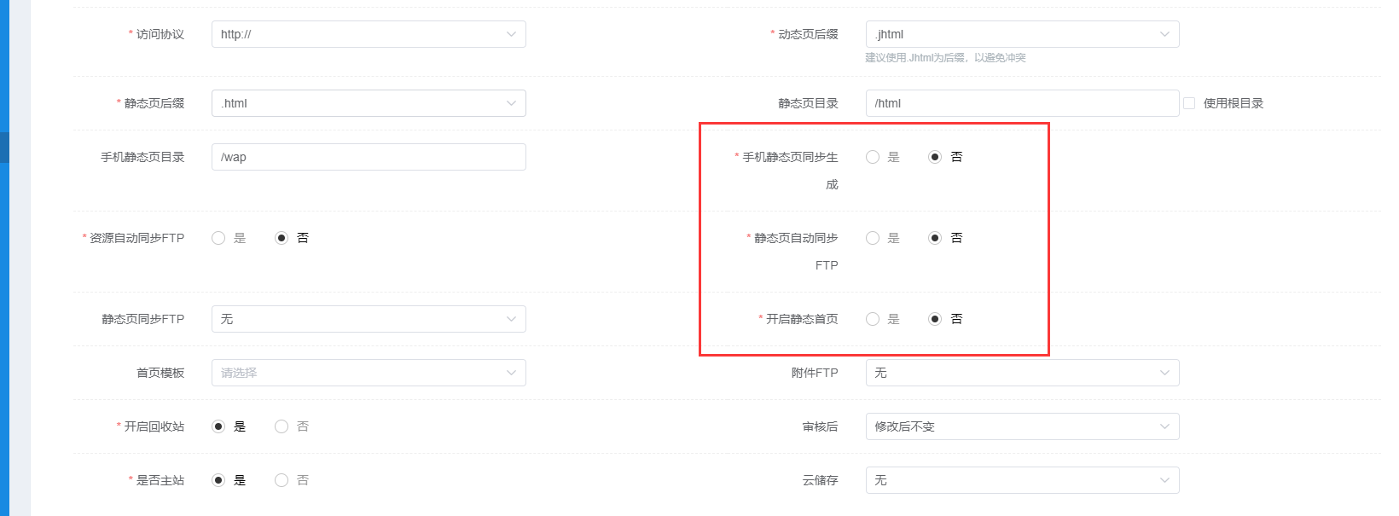The height and width of the screenshot is (516, 1399).
Task: Select 否 for 是否主站
Action: click(x=282, y=480)
